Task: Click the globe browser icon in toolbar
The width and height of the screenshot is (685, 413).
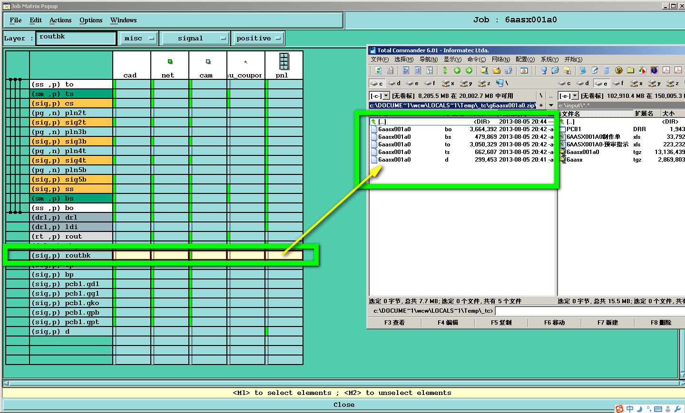Action: click(655, 70)
